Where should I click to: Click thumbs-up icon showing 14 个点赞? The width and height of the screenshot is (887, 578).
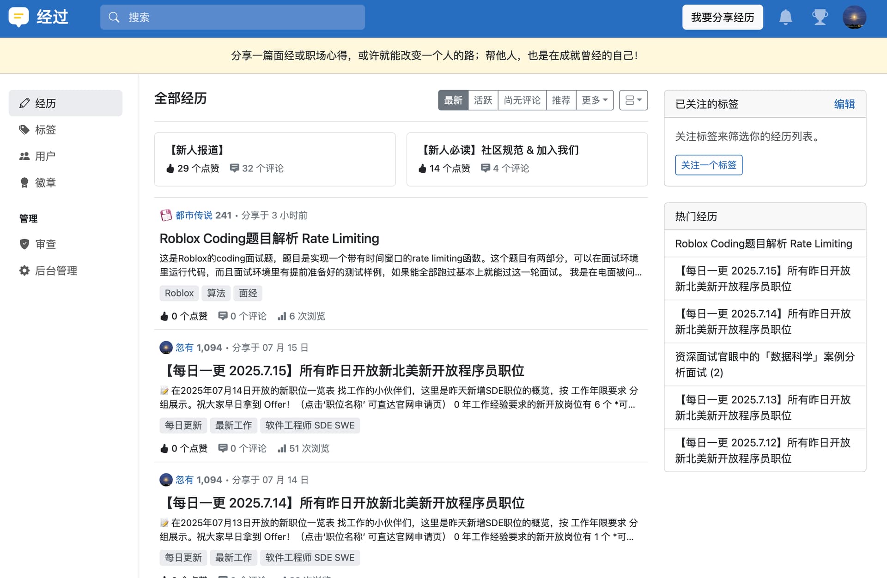422,169
